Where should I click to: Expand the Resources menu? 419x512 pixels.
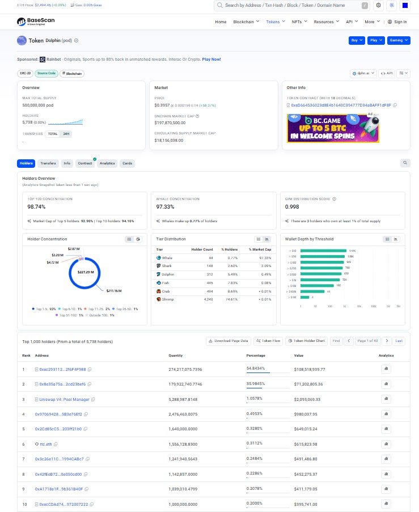[327, 22]
